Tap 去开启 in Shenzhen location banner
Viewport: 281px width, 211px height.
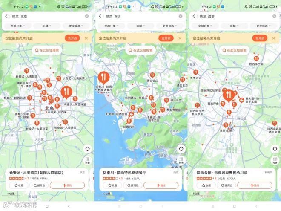click(x=166, y=38)
